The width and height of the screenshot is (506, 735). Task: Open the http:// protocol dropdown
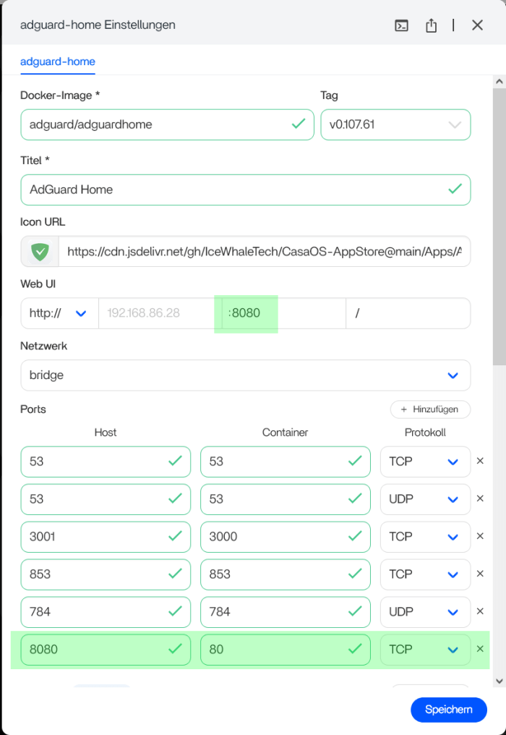pos(59,313)
